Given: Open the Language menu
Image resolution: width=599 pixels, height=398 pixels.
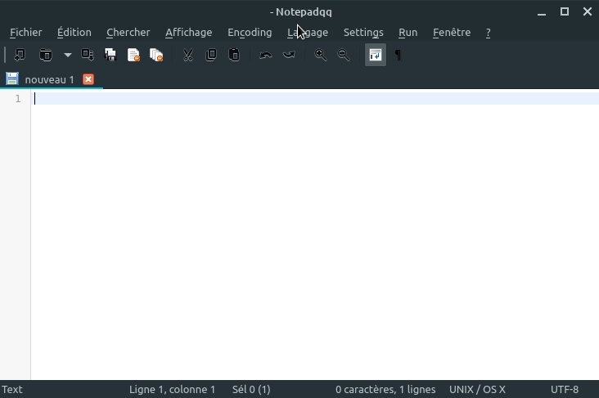Looking at the screenshot, I should click(x=308, y=33).
